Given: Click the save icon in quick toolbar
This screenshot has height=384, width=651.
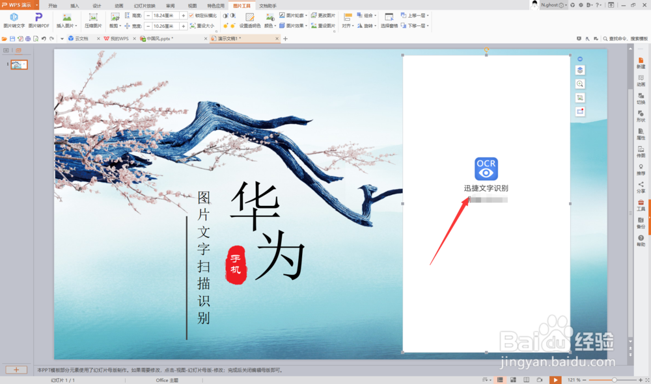Looking at the screenshot, I should pyautogui.click(x=12, y=38).
